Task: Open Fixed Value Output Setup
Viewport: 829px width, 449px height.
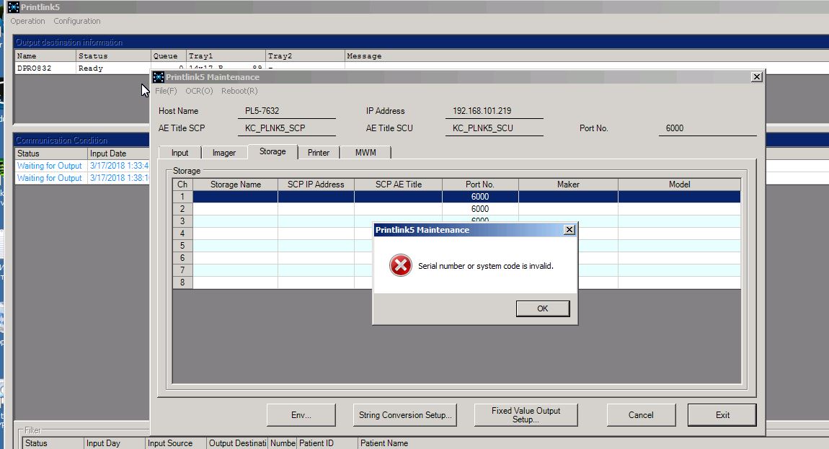Action: [526, 415]
